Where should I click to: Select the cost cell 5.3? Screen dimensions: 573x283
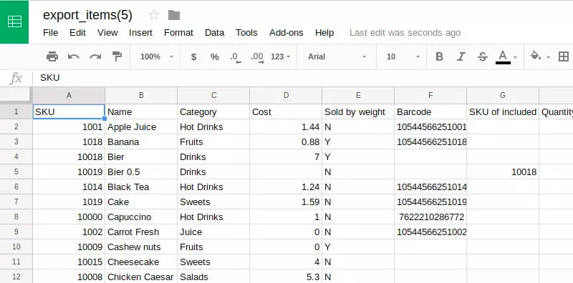point(286,277)
